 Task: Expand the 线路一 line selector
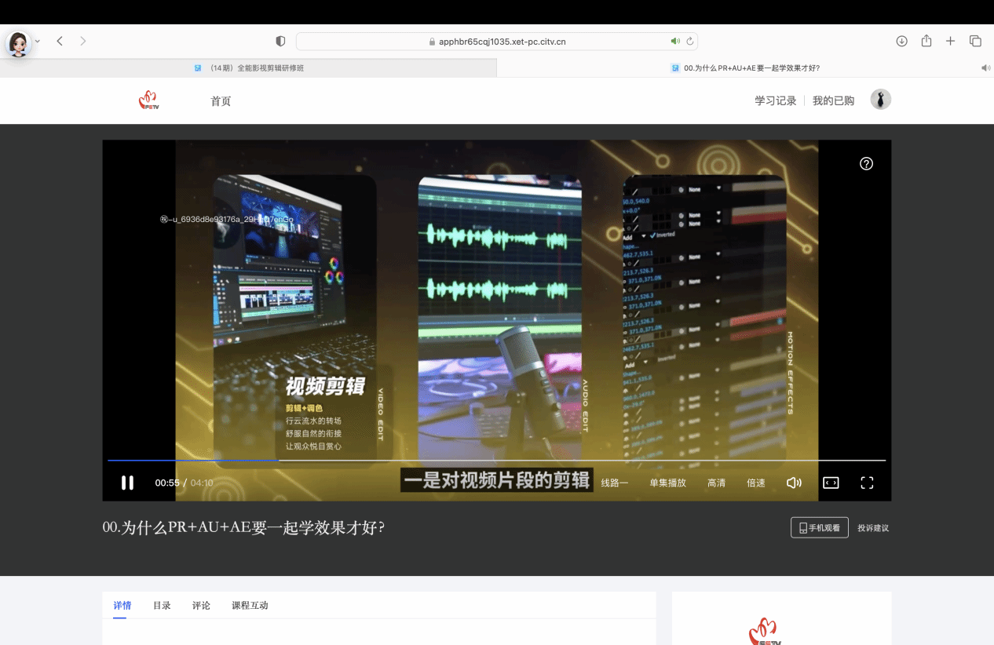tap(615, 483)
